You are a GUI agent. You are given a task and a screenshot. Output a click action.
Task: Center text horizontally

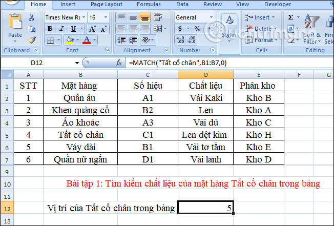click(133, 29)
